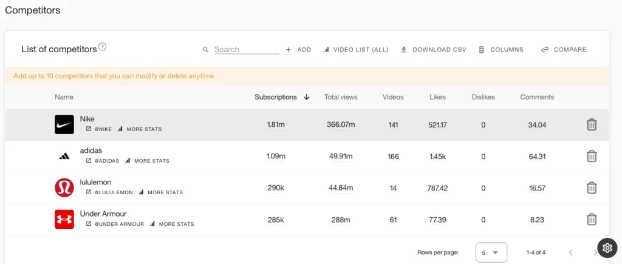622x264 pixels.
Task: Open the @ADIDAS channel link
Action: (x=103, y=161)
